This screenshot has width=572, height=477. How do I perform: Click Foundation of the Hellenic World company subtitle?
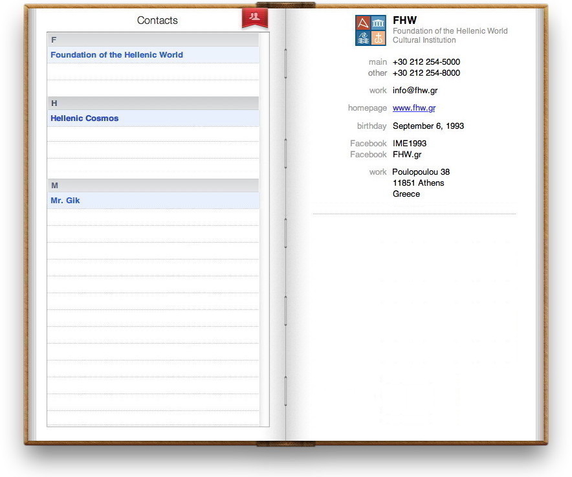(x=450, y=31)
